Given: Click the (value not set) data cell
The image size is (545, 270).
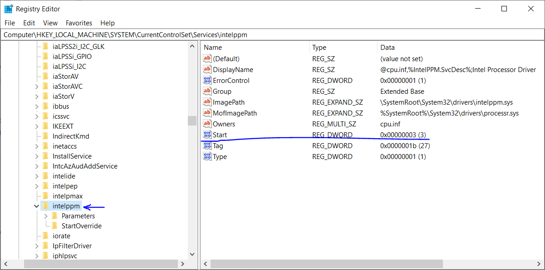Looking at the screenshot, I should pos(401,58).
